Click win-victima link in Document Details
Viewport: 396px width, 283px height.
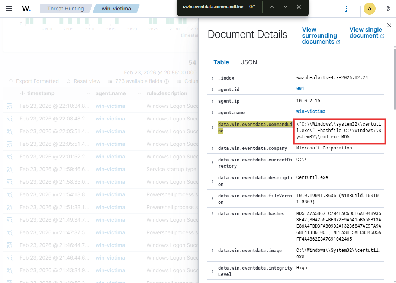click(x=310, y=112)
